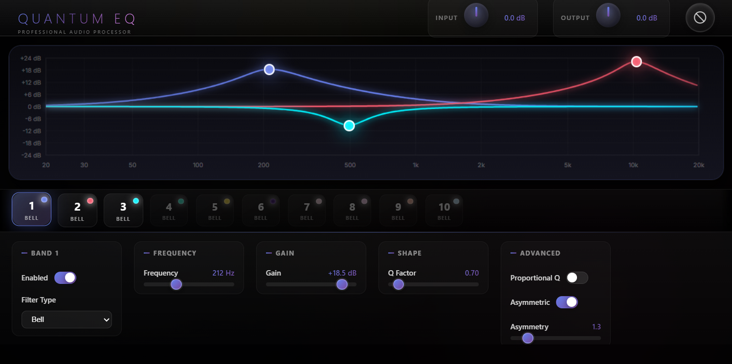Select the red peak node near 10k
Image resolution: width=732 pixels, height=364 pixels.
click(636, 61)
